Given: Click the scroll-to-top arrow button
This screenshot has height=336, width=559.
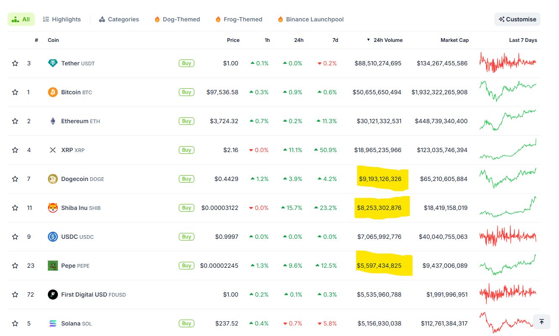Looking at the screenshot, I should coord(542,322).
